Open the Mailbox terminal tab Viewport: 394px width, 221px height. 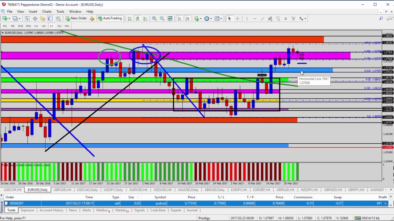pos(103,210)
